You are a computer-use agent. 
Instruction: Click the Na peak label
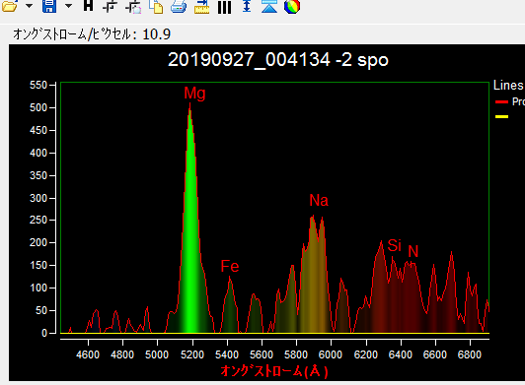tap(319, 201)
